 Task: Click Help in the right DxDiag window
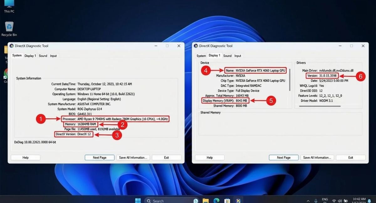[210, 157]
